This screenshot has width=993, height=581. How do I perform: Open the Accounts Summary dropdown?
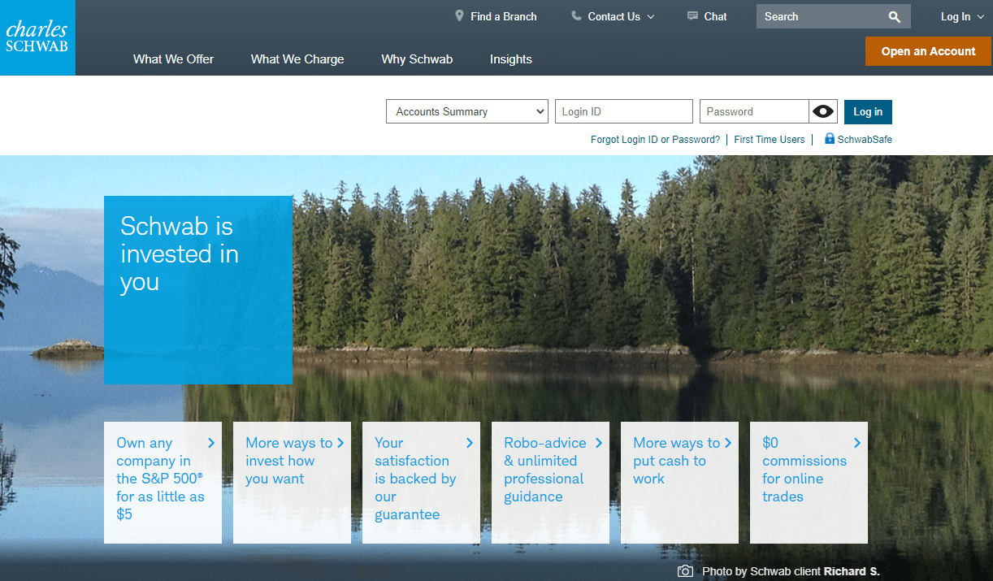coord(467,111)
